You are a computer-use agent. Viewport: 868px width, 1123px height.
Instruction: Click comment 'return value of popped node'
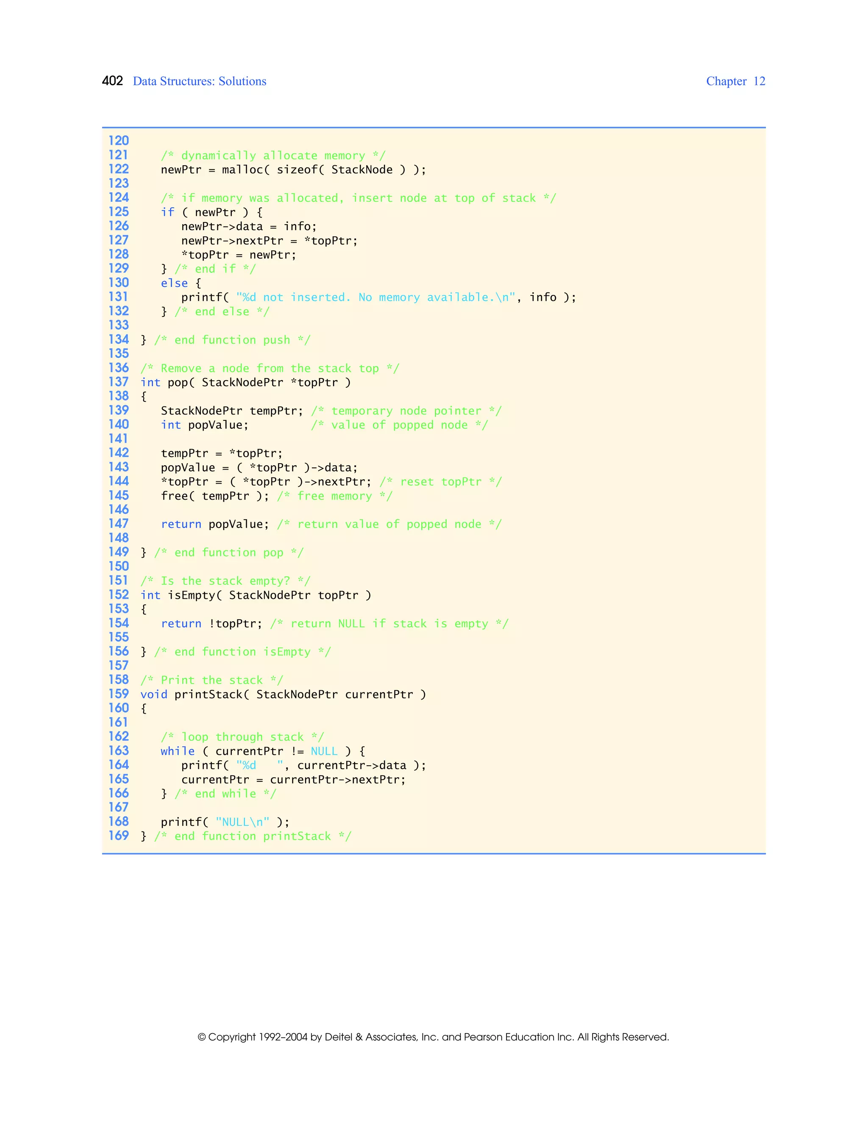click(x=389, y=525)
